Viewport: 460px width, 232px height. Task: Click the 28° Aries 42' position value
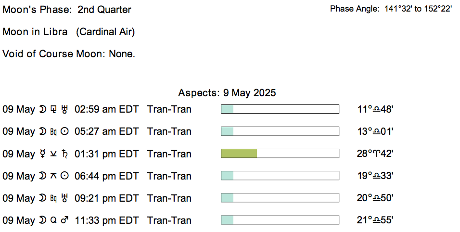(x=375, y=154)
